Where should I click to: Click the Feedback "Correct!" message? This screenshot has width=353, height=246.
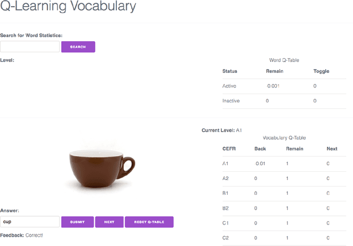tap(22, 235)
